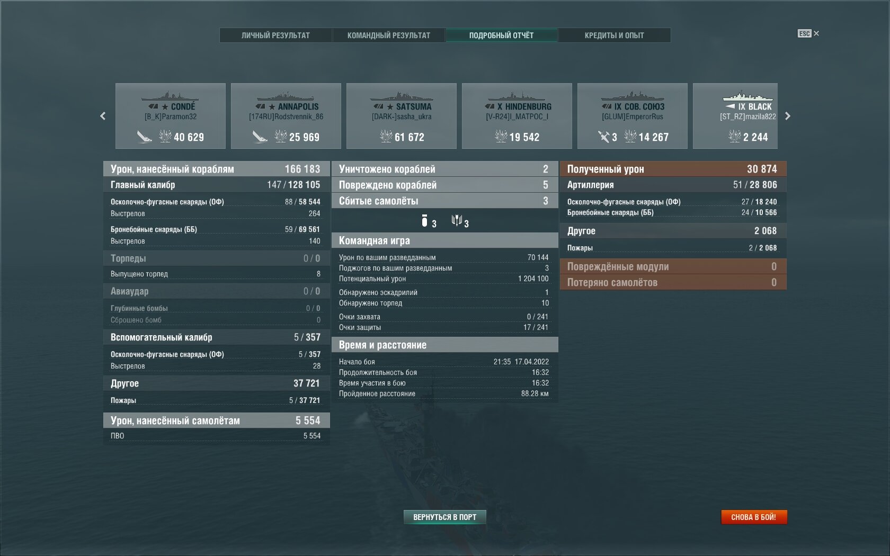Click Annapolis's sunk ship icon
Screen dimensions: 890x556
pyautogui.click(x=260, y=137)
